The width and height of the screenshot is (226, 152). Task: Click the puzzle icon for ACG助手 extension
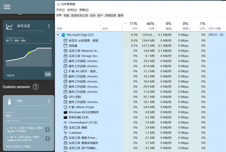[66, 71]
